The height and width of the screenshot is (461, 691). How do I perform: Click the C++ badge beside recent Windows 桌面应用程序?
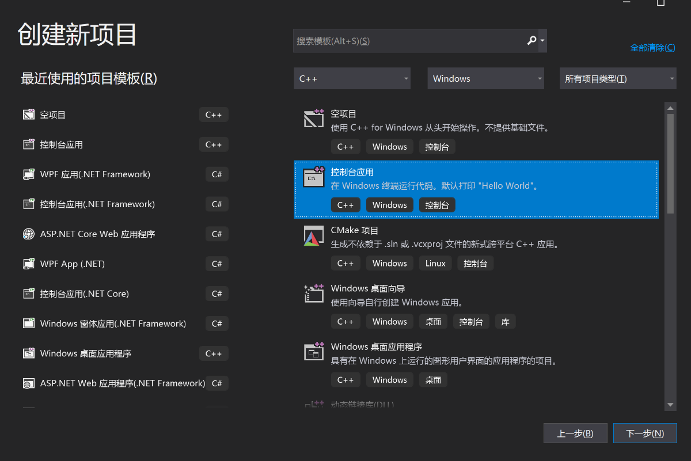[214, 353]
